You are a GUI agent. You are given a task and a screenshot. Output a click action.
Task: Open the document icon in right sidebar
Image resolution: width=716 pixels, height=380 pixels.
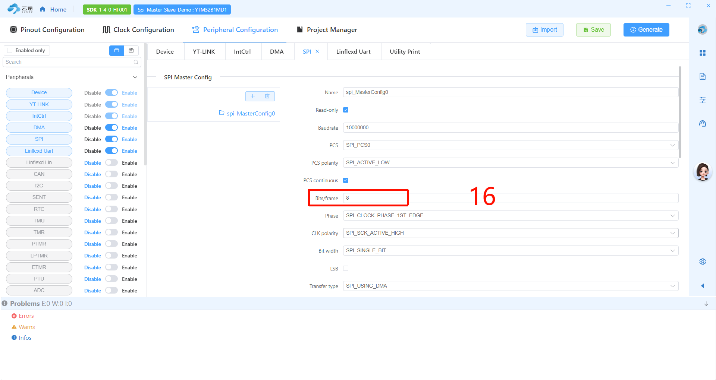pos(703,77)
